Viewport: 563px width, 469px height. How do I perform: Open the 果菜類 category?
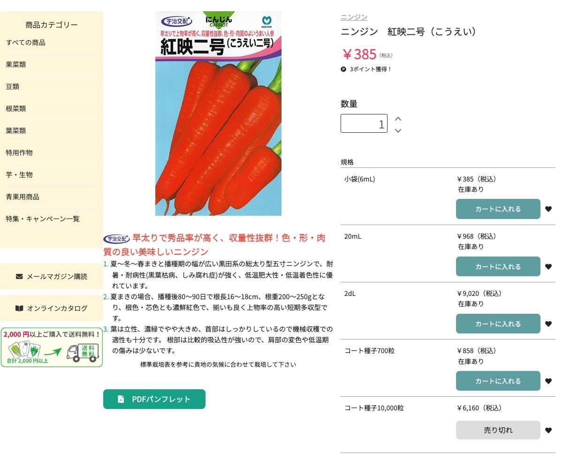(x=16, y=65)
